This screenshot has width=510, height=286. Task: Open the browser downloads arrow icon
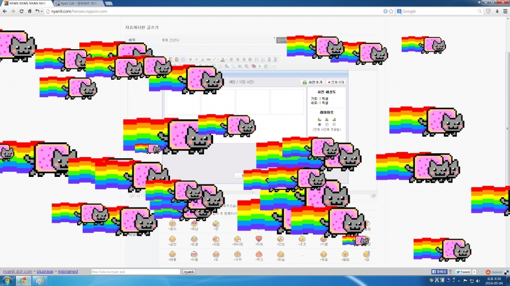pyautogui.click(x=497, y=11)
